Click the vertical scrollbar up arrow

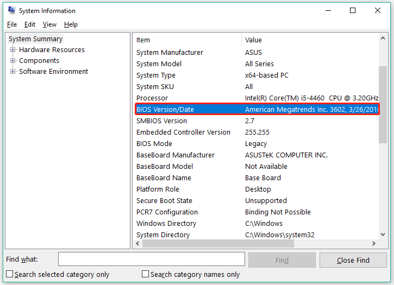(383, 38)
